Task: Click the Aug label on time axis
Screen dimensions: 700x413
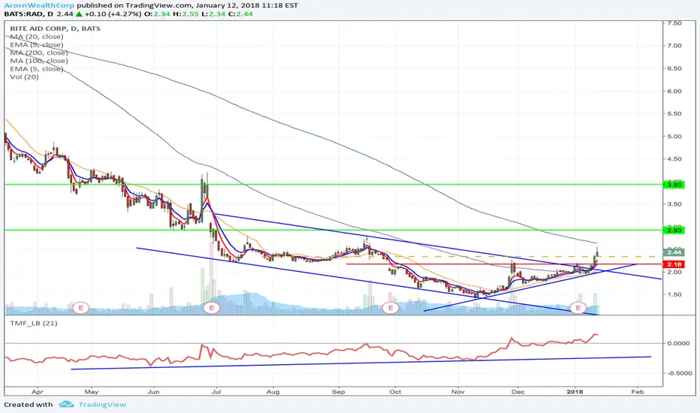Action: (273, 392)
